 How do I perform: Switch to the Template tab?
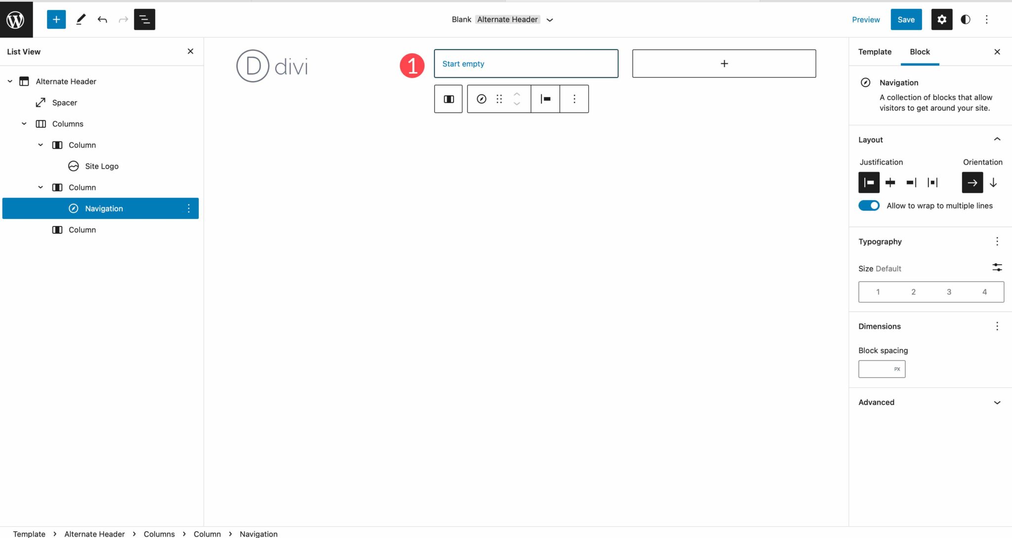click(876, 51)
